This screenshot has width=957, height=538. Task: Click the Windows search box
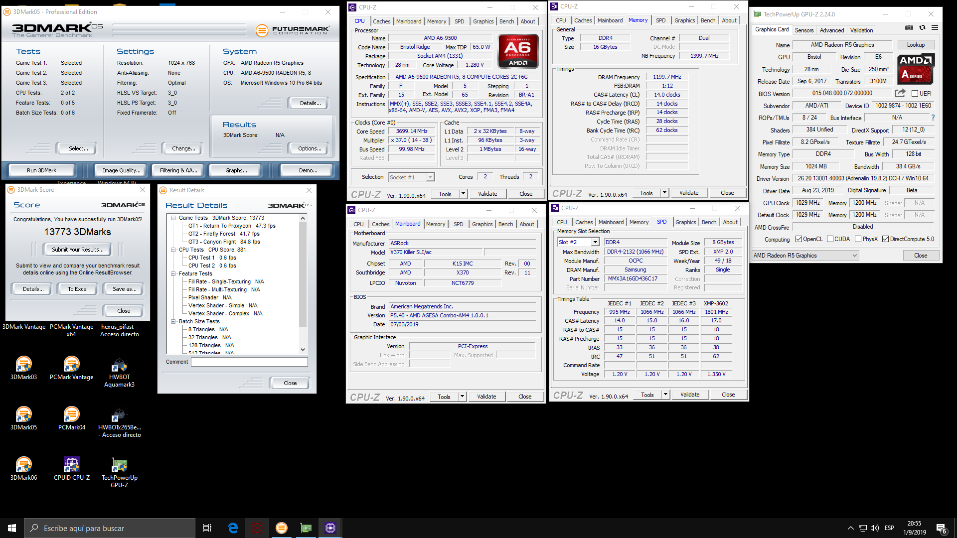click(110, 528)
